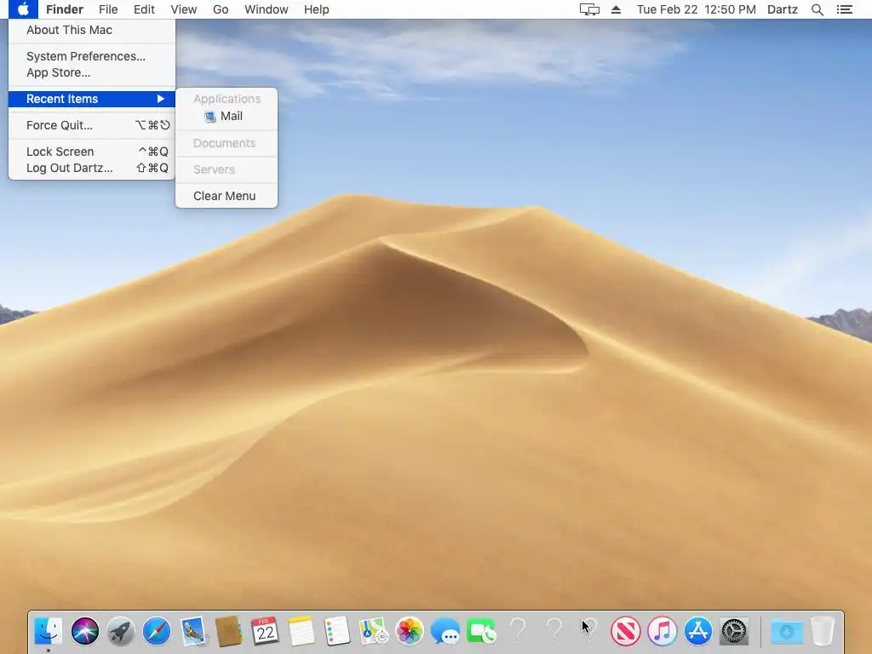The height and width of the screenshot is (654, 872).
Task: Open the Edit menu
Action: pyautogui.click(x=144, y=9)
